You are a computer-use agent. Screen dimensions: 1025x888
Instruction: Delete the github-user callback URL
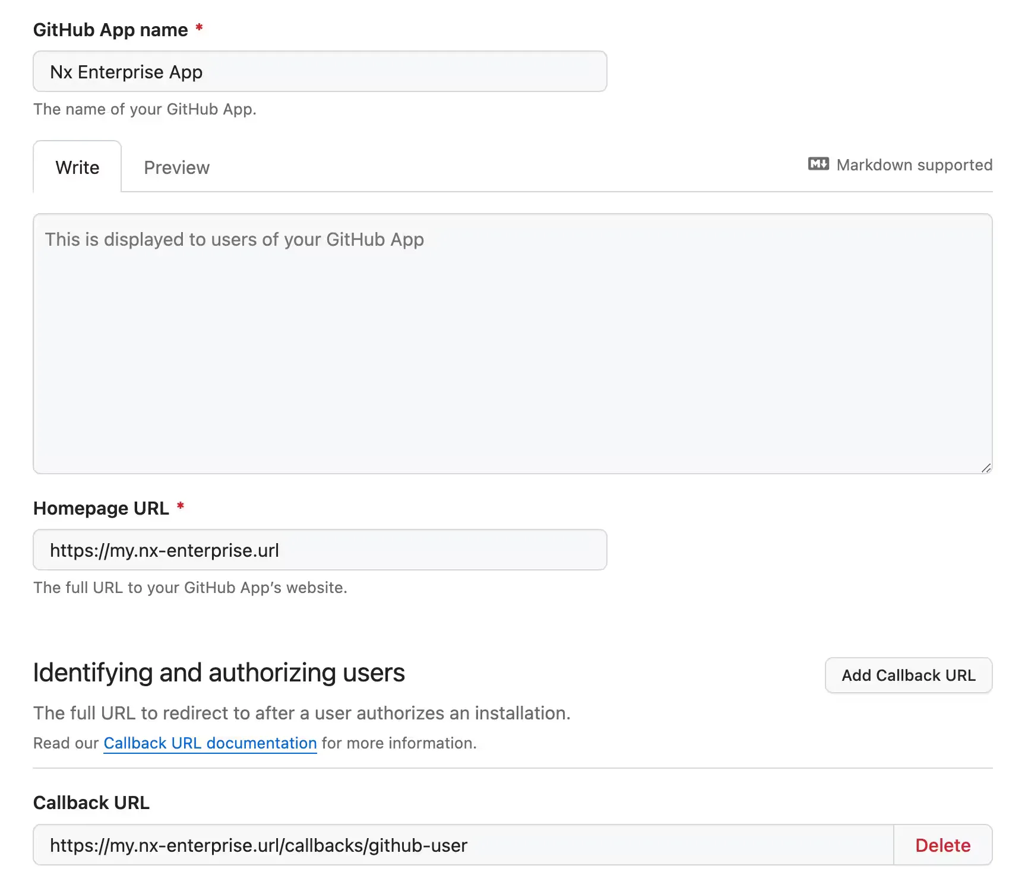pyautogui.click(x=942, y=845)
